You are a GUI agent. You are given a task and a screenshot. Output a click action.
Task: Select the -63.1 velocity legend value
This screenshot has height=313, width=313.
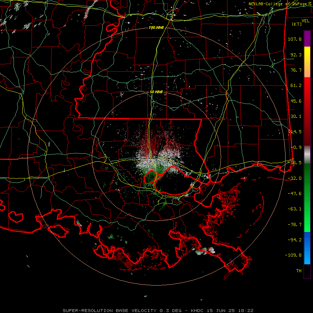pos(295,209)
